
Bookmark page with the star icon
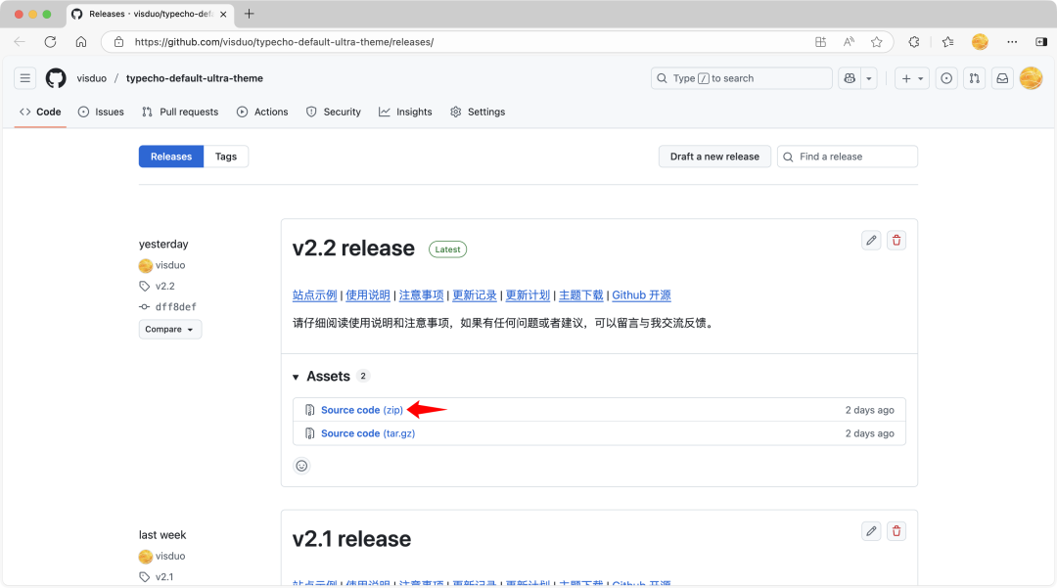click(876, 42)
